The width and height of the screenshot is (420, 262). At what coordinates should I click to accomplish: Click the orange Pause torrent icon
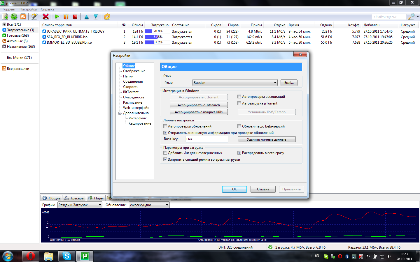pos(66,17)
